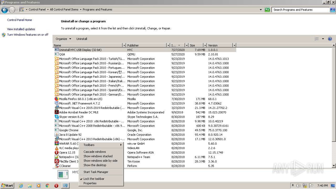This screenshot has height=189, width=336.
Task: Select the WinRAR 5.60 icon
Action: [x=56, y=144]
